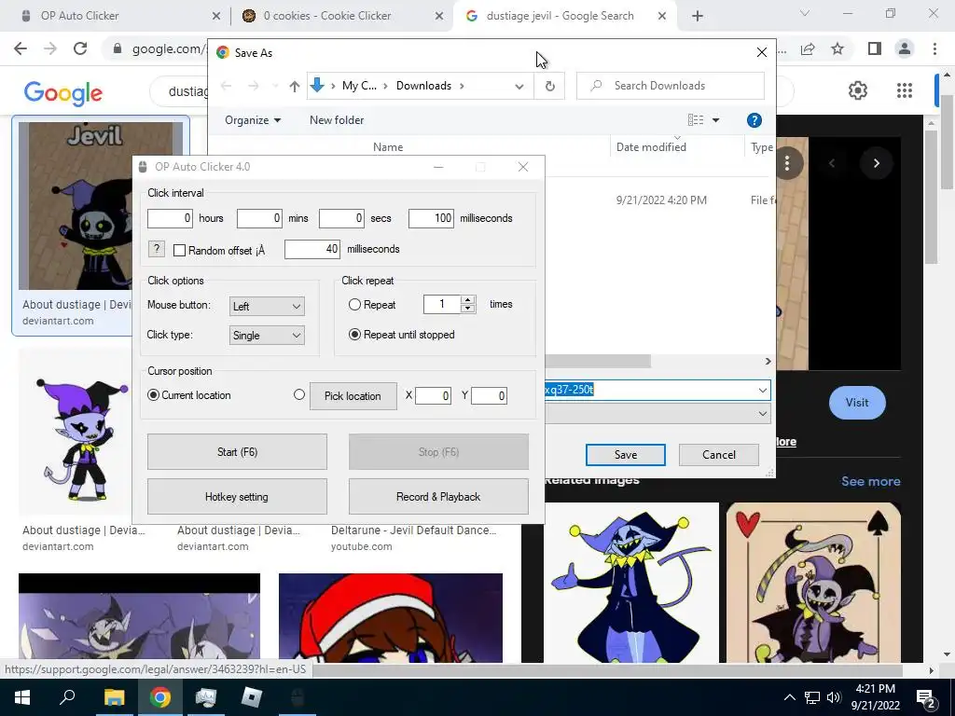Open the volume speaker icon in system tray
This screenshot has width=955, height=716.
point(834,697)
